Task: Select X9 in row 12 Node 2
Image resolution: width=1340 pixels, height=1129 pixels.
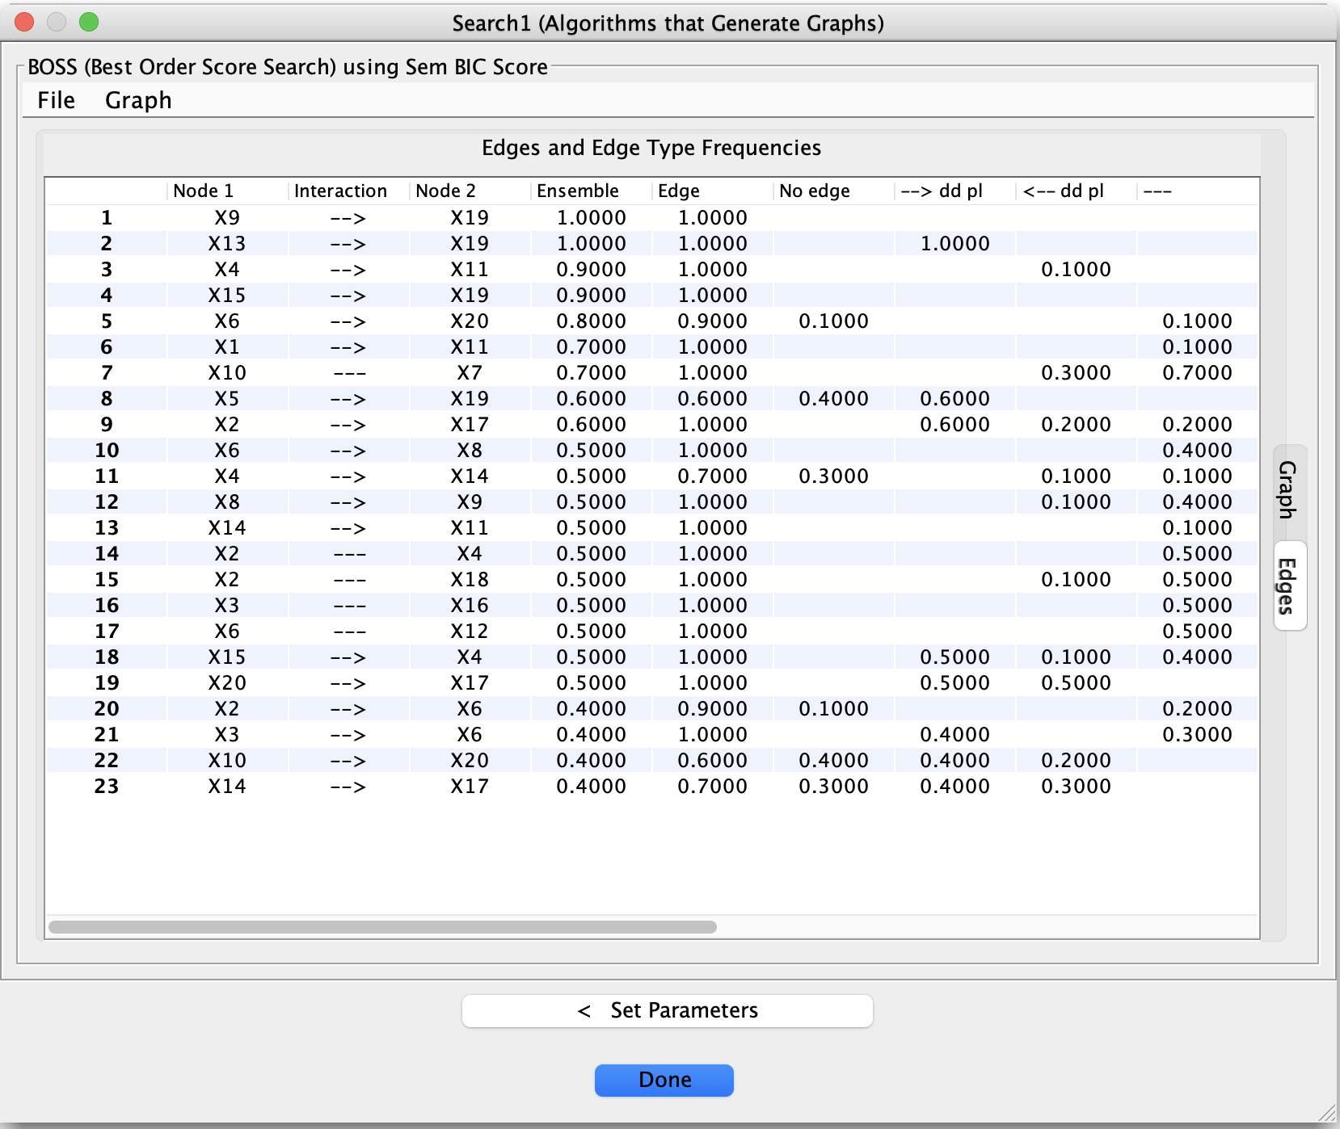Action: (x=470, y=502)
